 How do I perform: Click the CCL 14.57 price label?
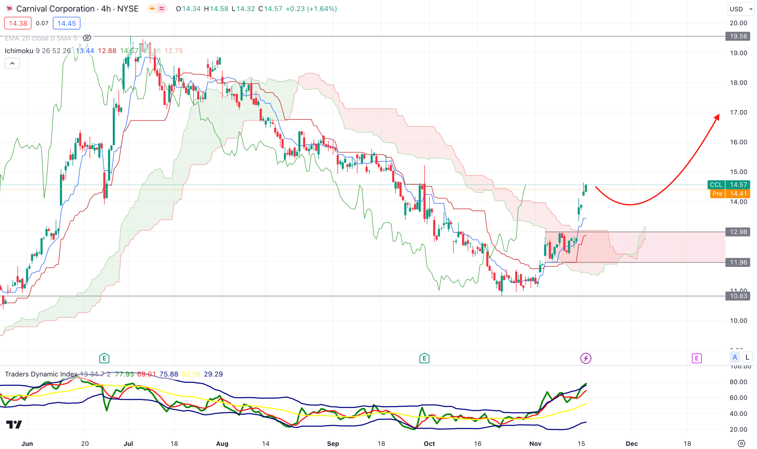(729, 184)
